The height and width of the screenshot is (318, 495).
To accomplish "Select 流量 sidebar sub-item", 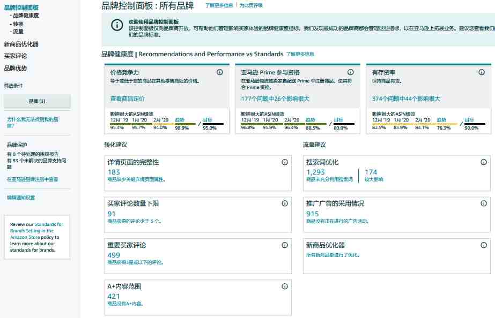I will point(18,31).
